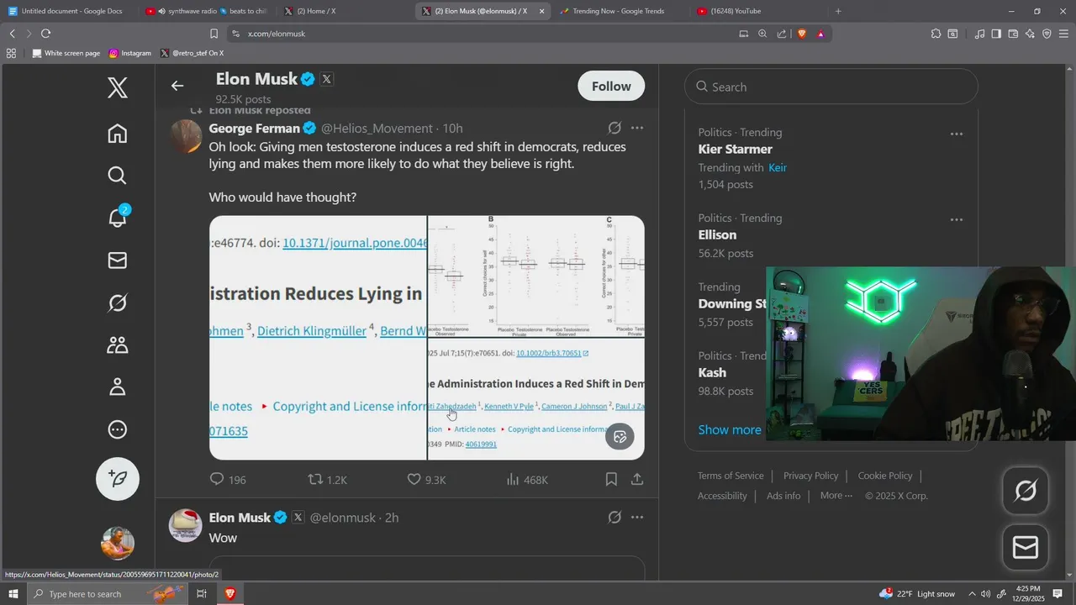This screenshot has width=1076, height=605.
Task: Open Brave in the taskbar
Action: coord(229,593)
